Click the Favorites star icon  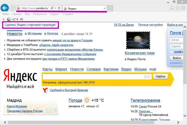click(x=178, y=8)
